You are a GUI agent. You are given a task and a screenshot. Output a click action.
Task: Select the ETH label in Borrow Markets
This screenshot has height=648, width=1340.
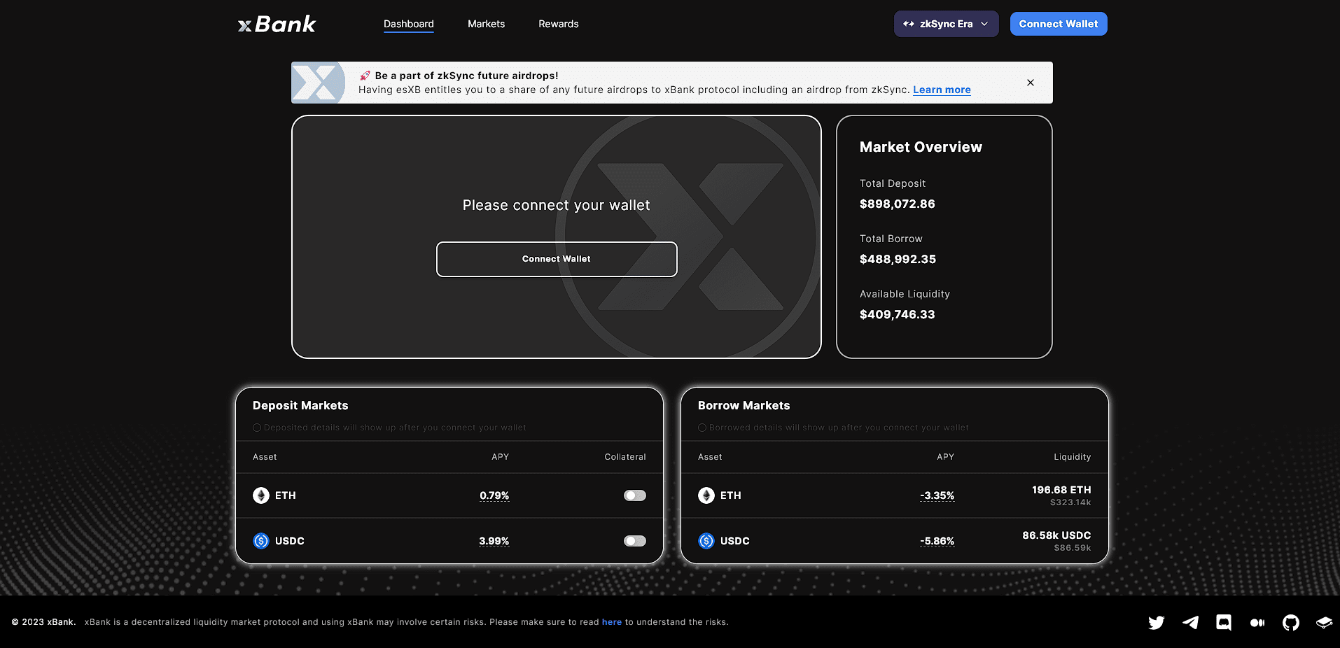[x=731, y=495]
